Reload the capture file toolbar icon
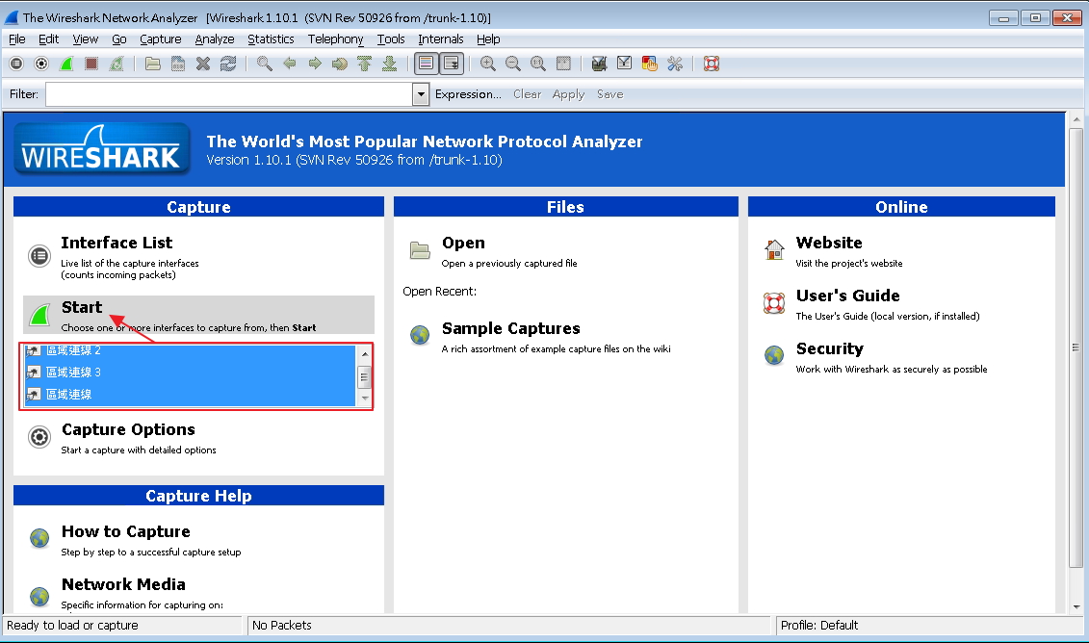1089x643 pixels. (228, 64)
